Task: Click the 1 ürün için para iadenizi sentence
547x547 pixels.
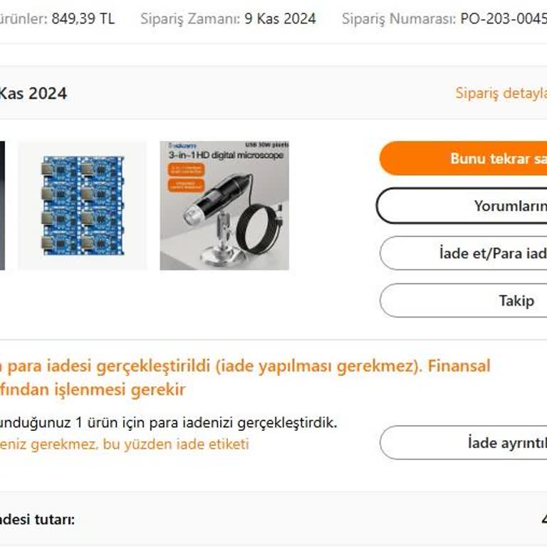Action: (x=169, y=423)
